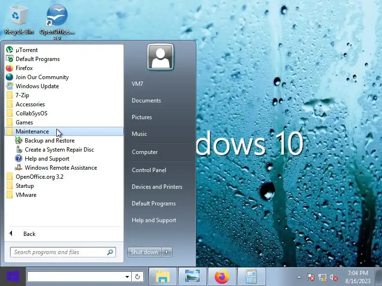Open the photo viewer taskbar icon
The width and height of the screenshot is (382, 286).
(192, 277)
